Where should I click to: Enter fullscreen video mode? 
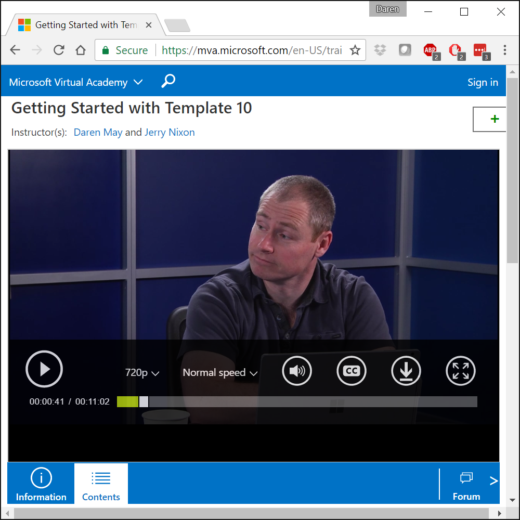click(461, 371)
